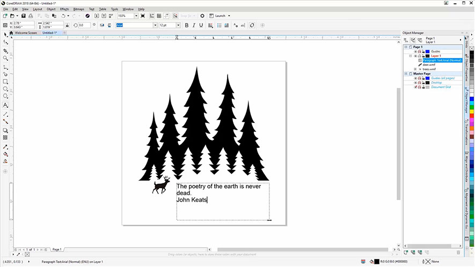The image size is (475, 267).
Task: Open the zoom level dropdown showing 153%
Action: click(x=133, y=16)
